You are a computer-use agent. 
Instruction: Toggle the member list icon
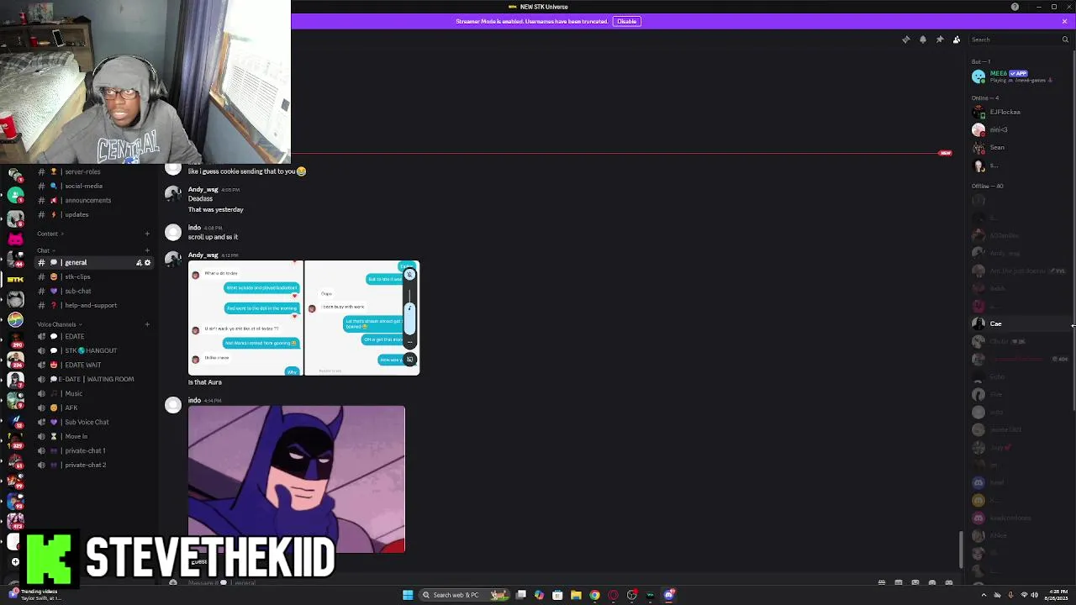click(957, 39)
